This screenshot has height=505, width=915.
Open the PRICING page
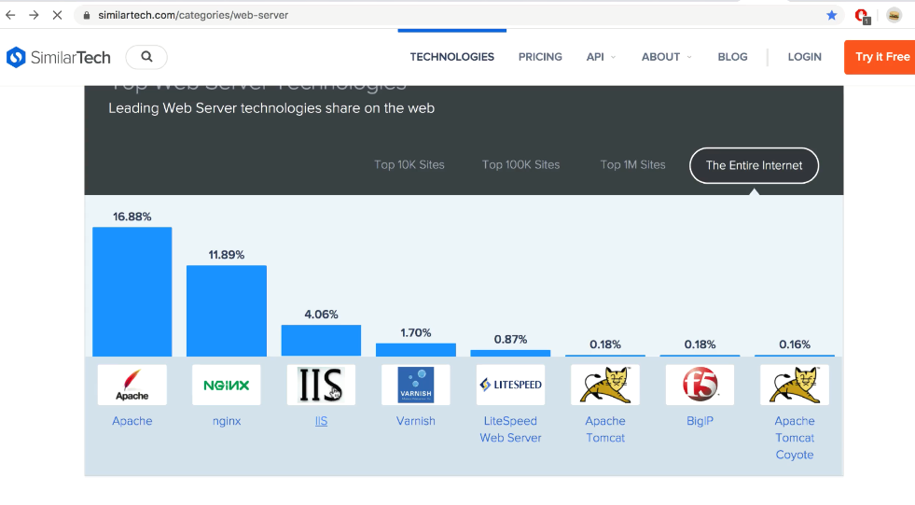pyautogui.click(x=540, y=57)
